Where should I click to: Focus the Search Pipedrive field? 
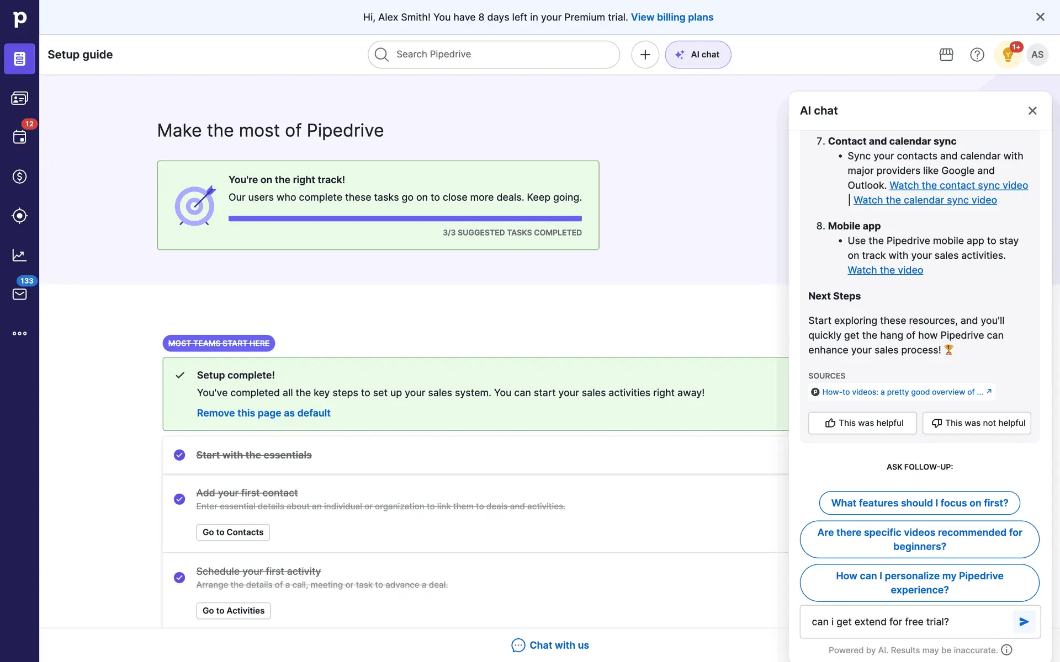494,55
